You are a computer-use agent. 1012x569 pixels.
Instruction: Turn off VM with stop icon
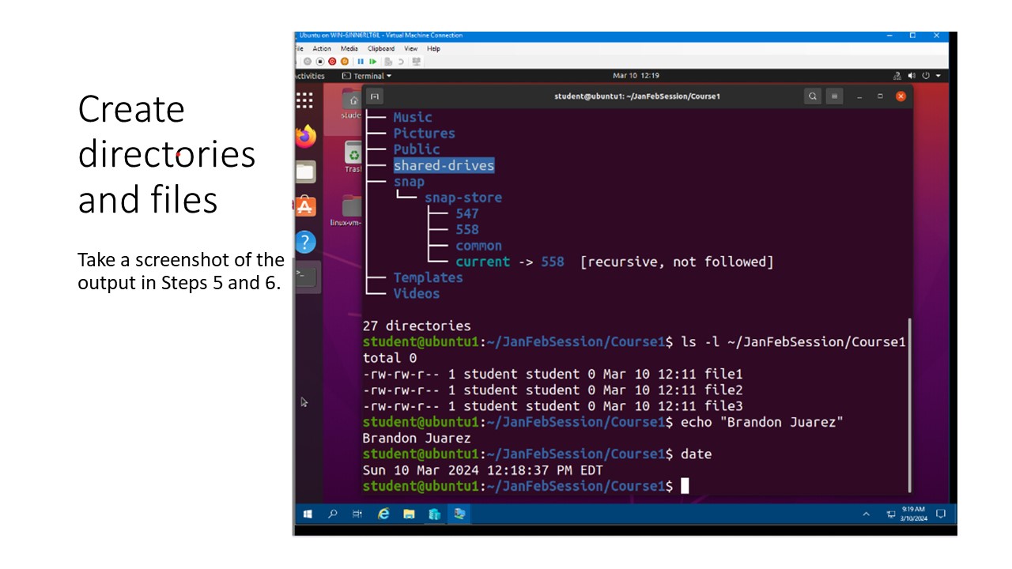[x=320, y=62]
